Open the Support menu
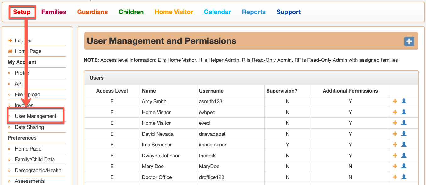The image size is (426, 185). click(x=289, y=12)
